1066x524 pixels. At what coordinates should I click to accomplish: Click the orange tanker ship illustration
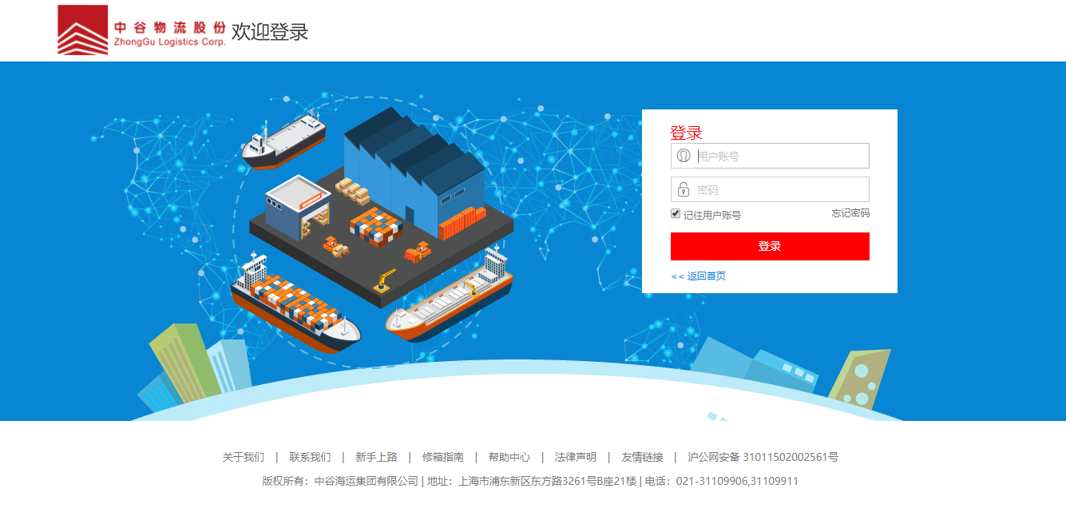(450, 297)
